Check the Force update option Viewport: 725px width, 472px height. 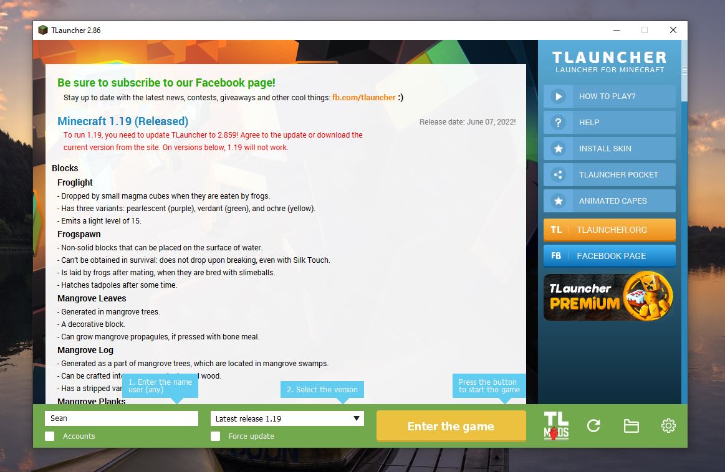coord(214,436)
